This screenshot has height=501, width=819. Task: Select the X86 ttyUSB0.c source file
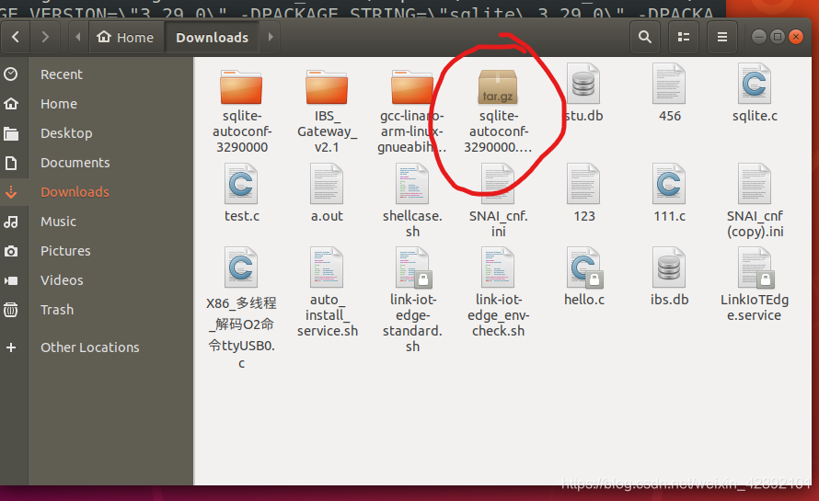click(x=241, y=309)
